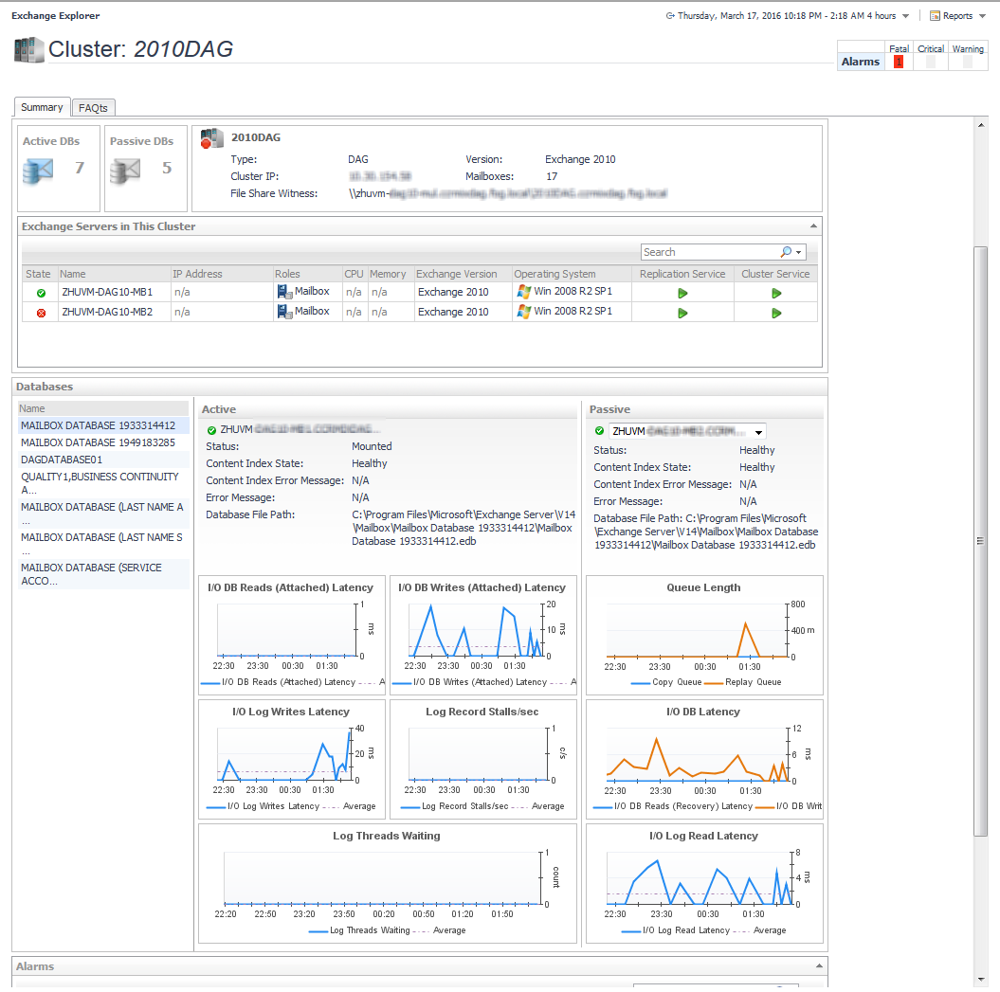This screenshot has width=1000, height=992.
Task: Click the Active server name link
Action: pyautogui.click(x=300, y=430)
